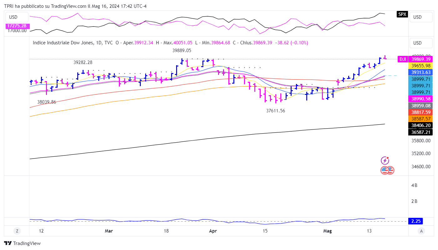Image resolution: width=438 pixels, height=250 pixels.
Task: Open the left US flag event icon
Action: pos(385,170)
